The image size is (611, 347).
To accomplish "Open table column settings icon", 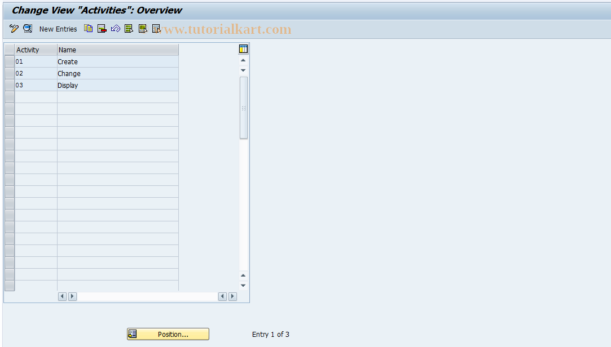I will click(x=244, y=49).
